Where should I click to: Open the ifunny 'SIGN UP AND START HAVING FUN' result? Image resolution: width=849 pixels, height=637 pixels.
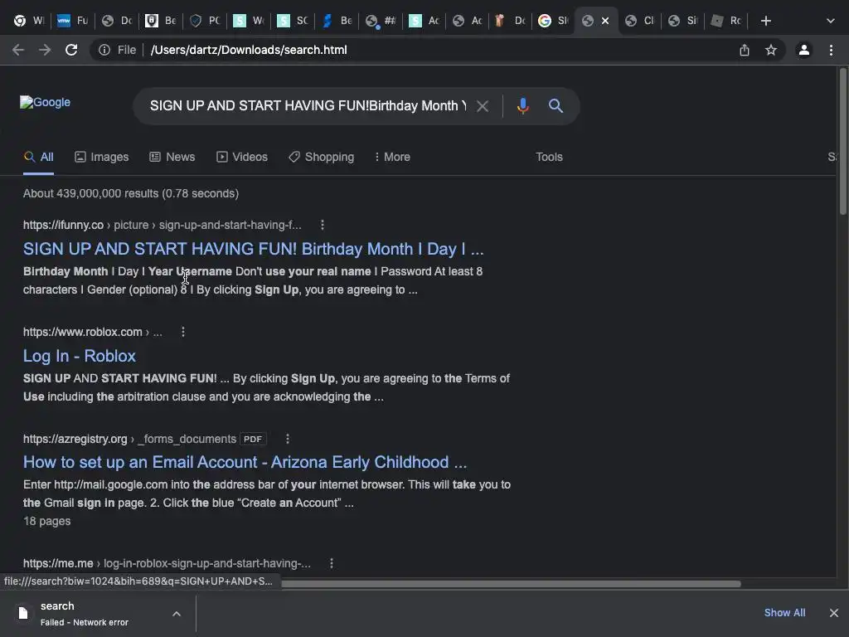254,249
